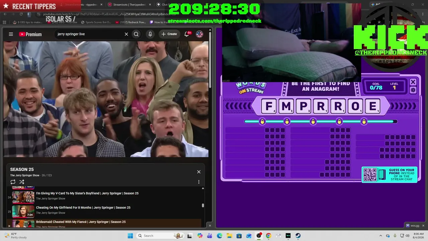Click the playlist scroll-up arrow
The height and width of the screenshot is (241, 428).
tap(203, 188)
